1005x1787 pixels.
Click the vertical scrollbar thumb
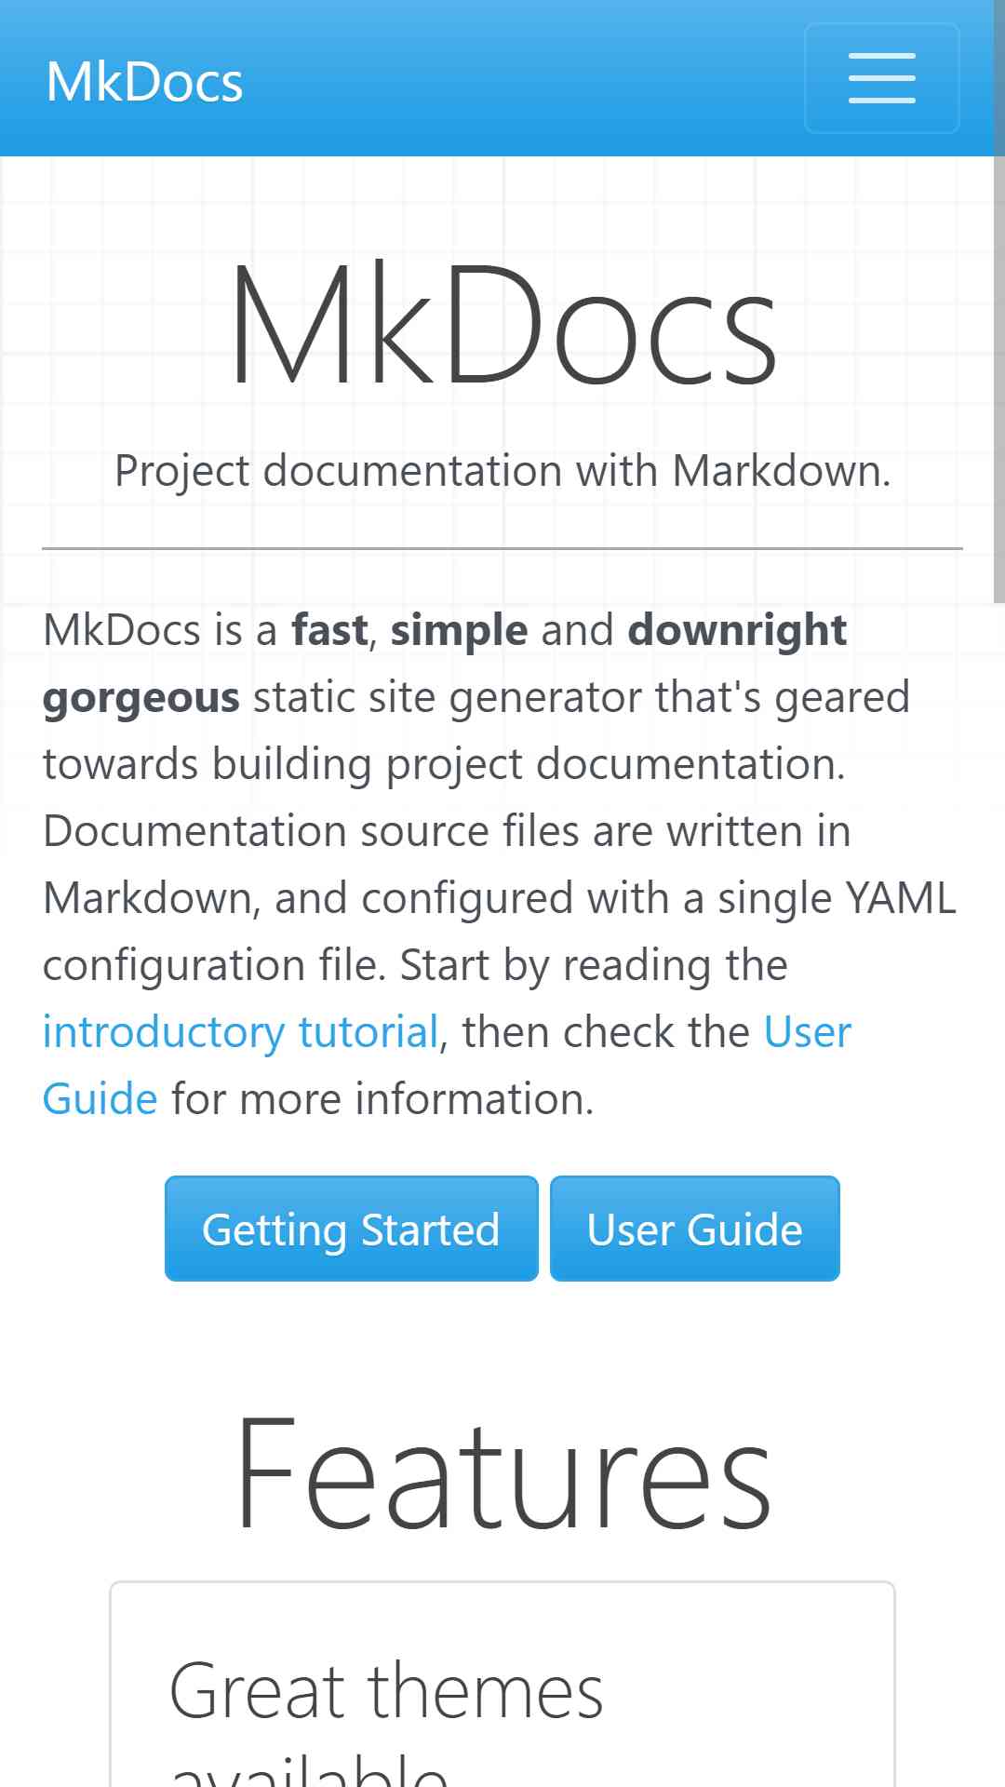click(998, 302)
